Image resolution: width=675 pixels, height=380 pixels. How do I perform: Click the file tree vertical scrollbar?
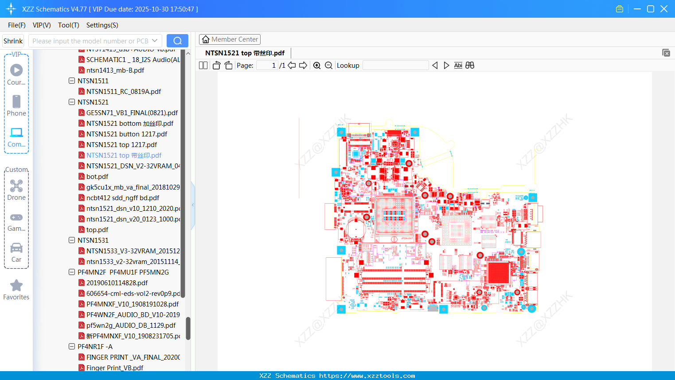(188, 328)
